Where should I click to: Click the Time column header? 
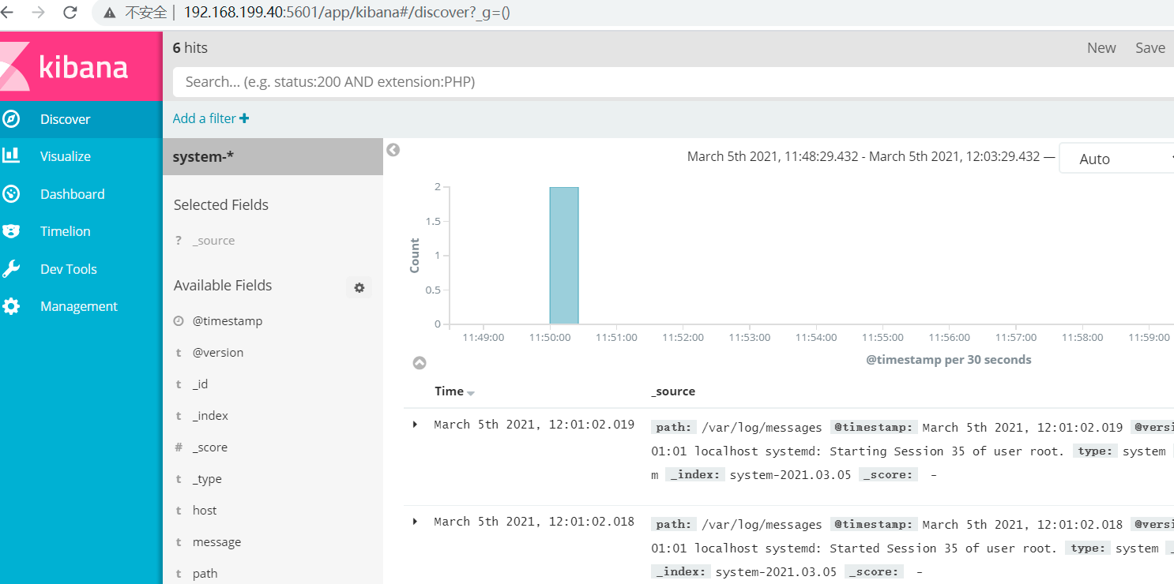coord(450,391)
